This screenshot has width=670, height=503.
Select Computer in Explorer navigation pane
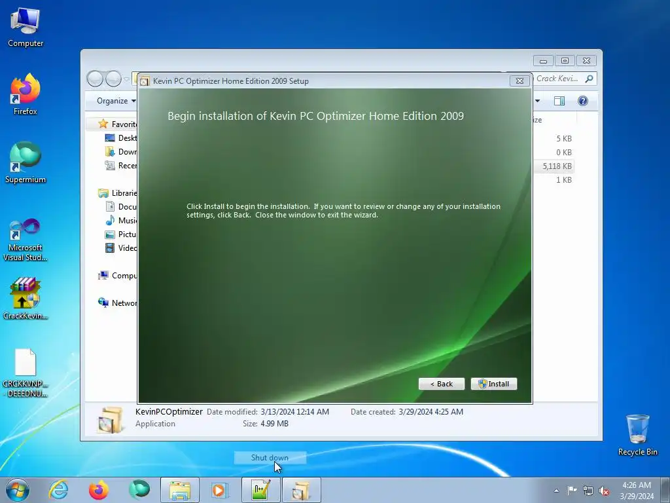pos(117,276)
